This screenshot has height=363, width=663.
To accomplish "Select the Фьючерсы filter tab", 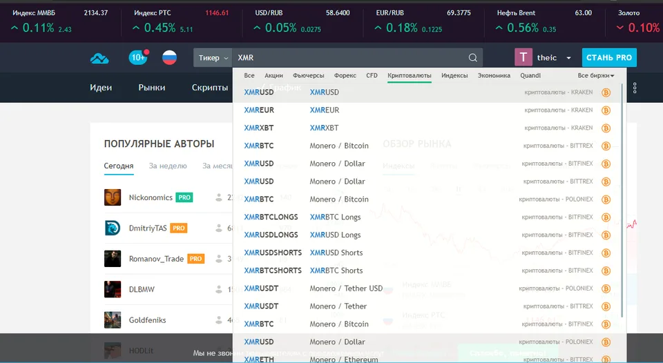I will coord(308,76).
